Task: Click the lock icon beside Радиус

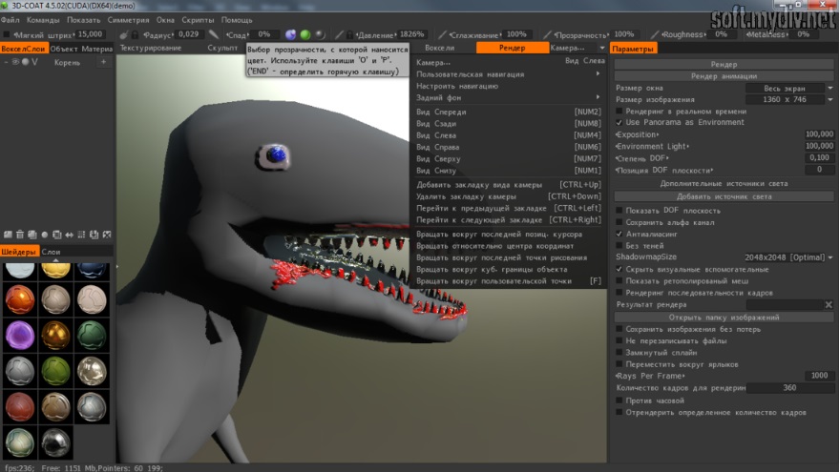Action: click(x=135, y=34)
